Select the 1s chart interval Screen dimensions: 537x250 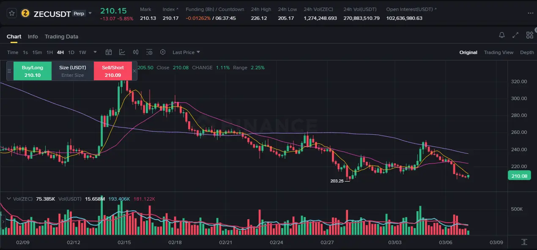25,52
